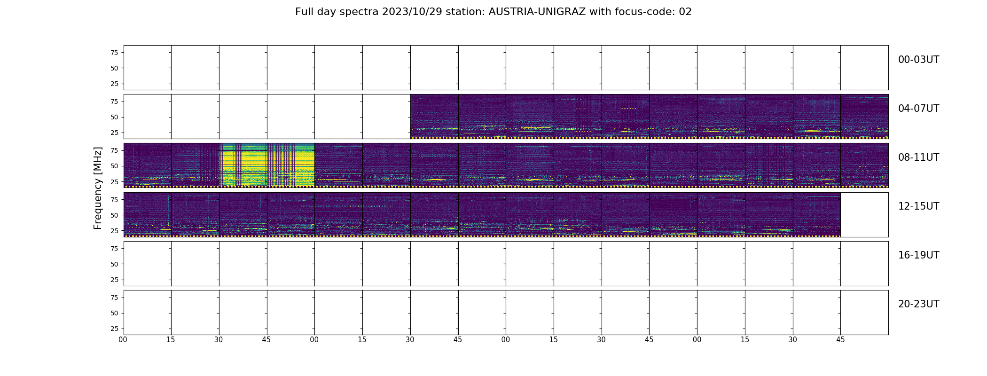Select the "00-03UT" row label

pos(918,60)
